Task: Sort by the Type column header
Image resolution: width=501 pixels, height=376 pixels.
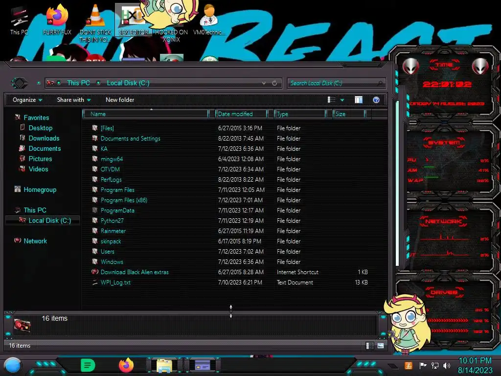Action: pos(300,114)
